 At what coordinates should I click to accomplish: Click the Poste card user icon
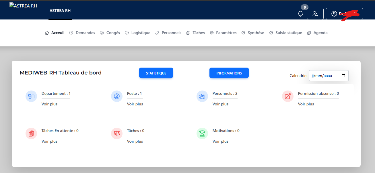117,96
